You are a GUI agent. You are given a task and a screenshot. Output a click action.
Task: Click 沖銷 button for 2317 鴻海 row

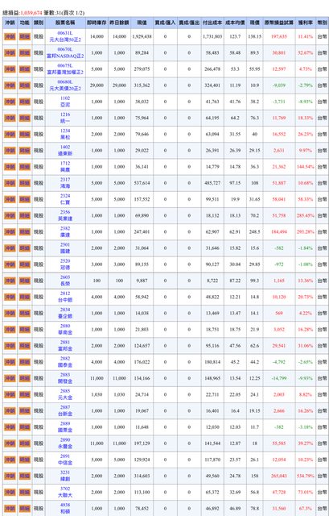tap(10, 183)
